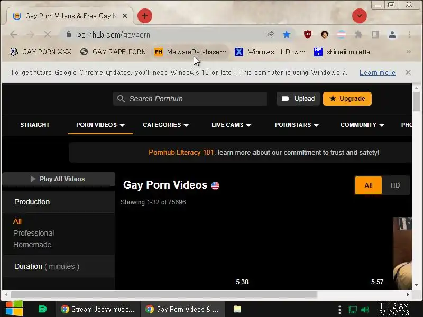Toggle the blue bookmark star

[287, 34]
